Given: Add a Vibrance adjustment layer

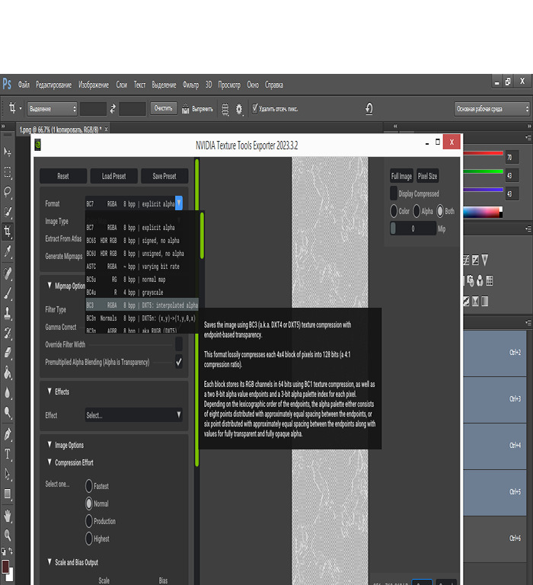Looking at the screenshot, I should 484,260.
